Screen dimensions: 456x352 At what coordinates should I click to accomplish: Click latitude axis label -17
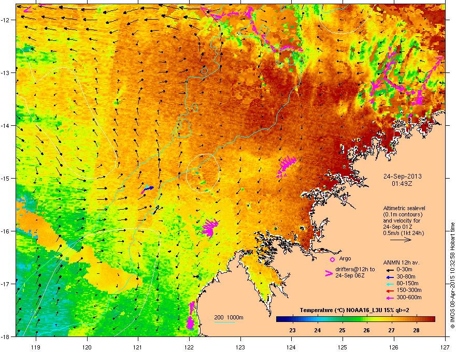6,284
